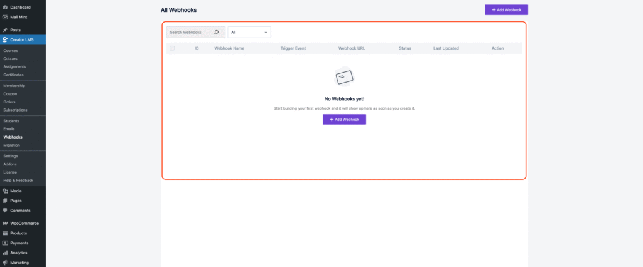Screen dimensions: 643x267
Task: Click the Webhook Name column header
Action: point(229,48)
